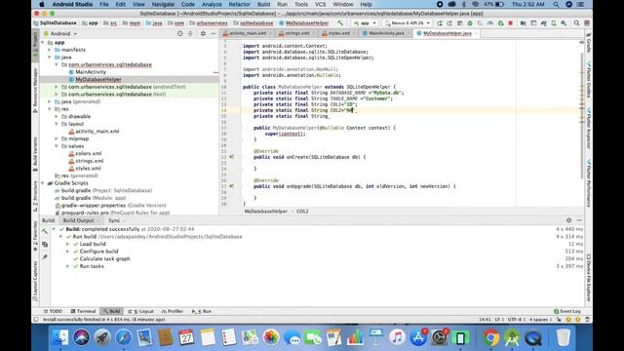Click the locate-file target icon in Project panel

(179, 34)
